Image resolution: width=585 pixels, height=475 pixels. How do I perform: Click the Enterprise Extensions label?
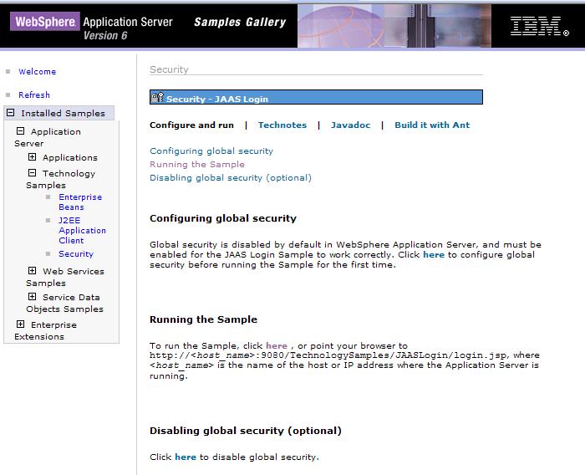(x=45, y=330)
